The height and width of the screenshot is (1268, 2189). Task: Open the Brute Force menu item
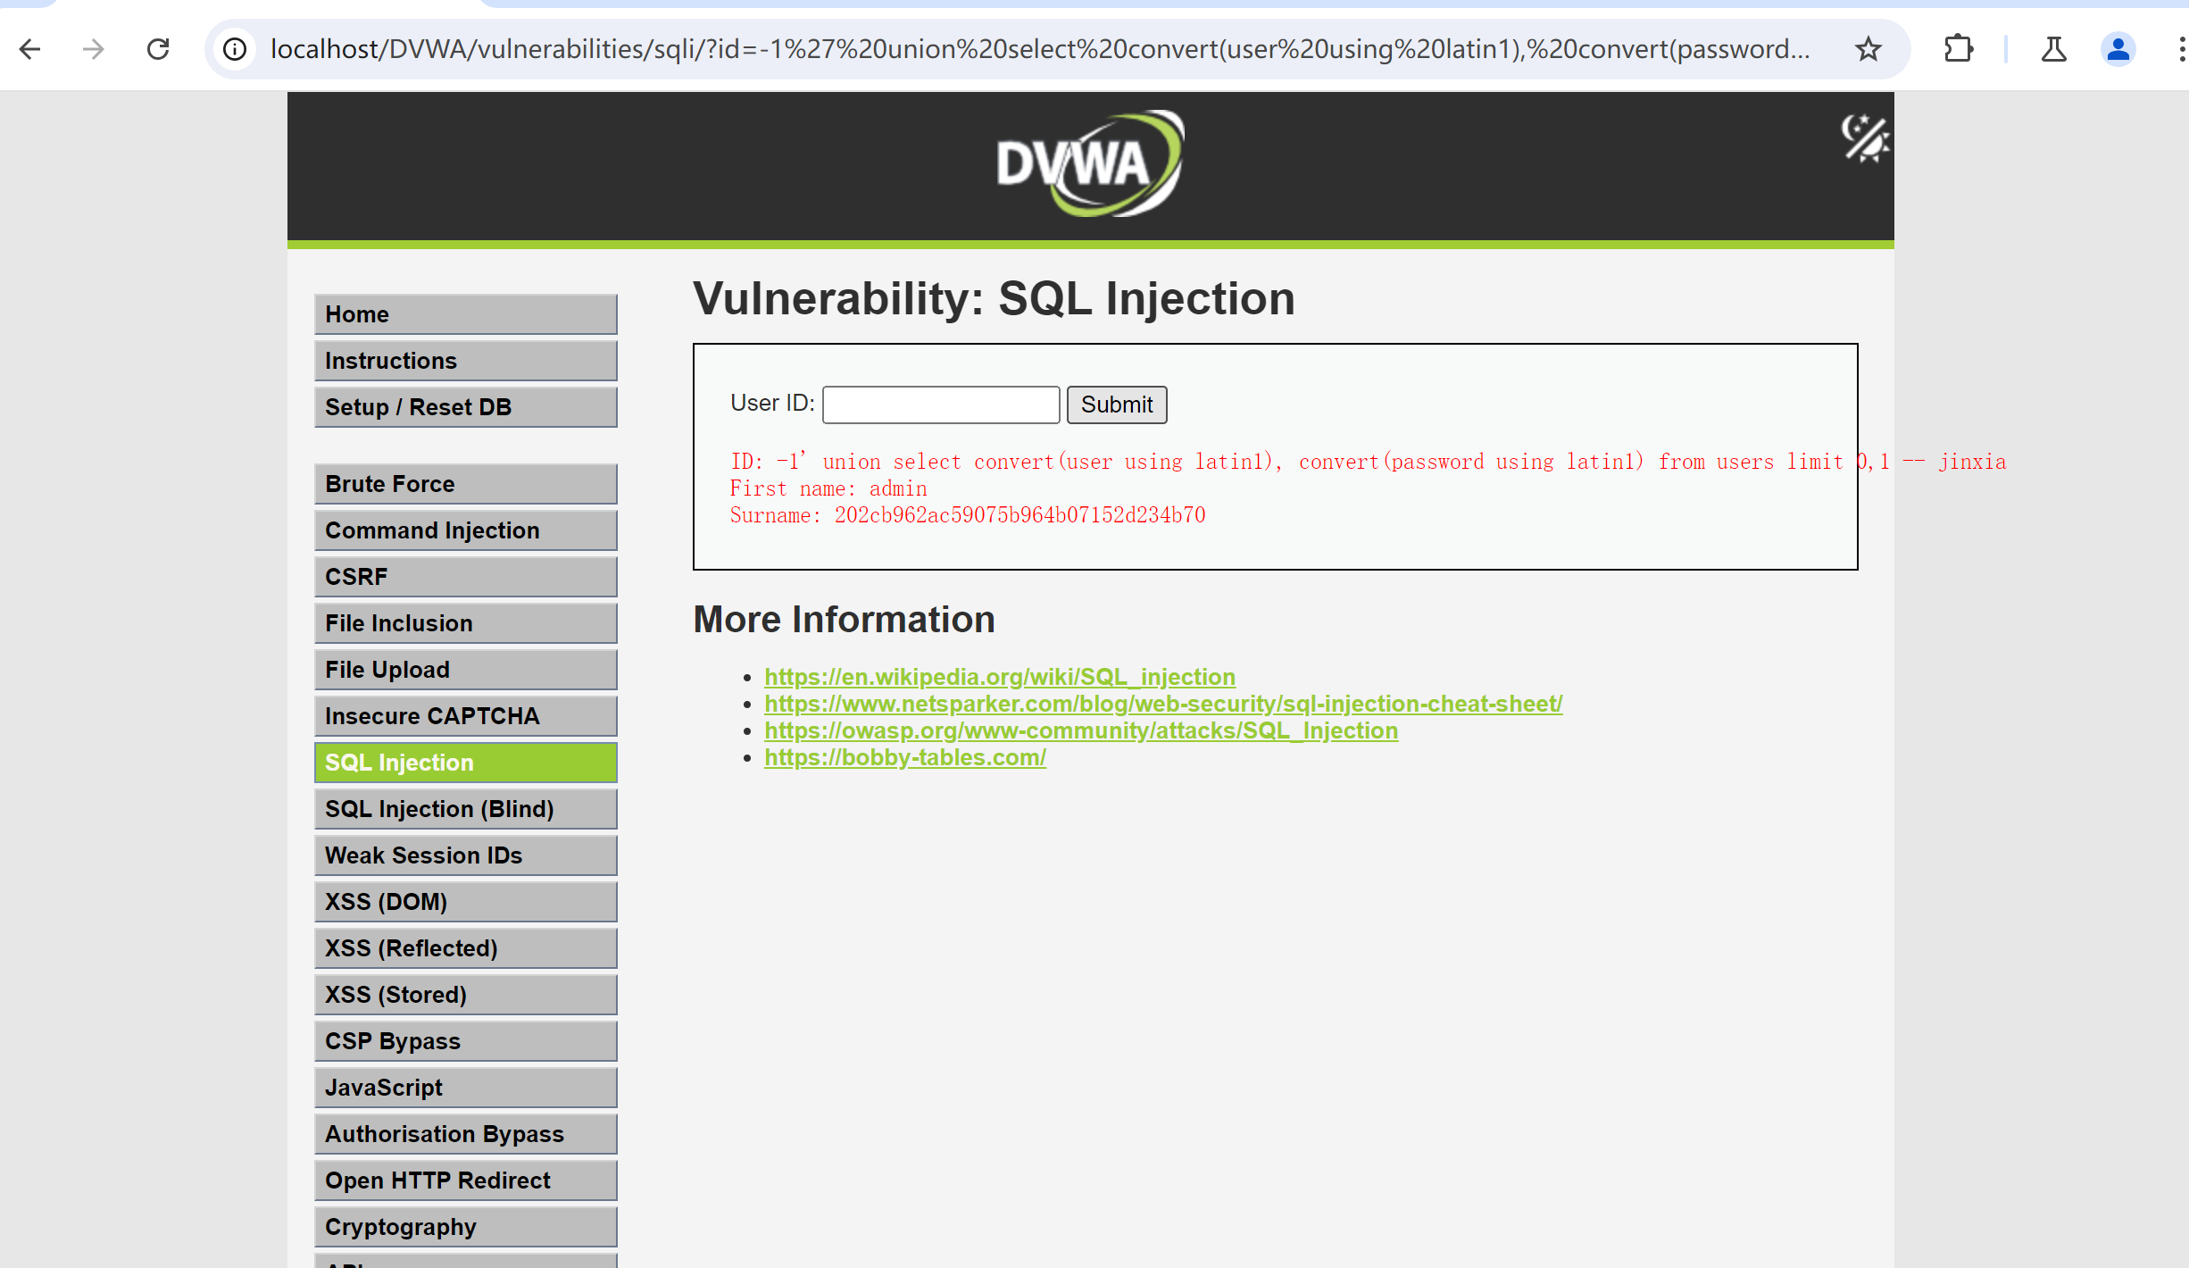[x=465, y=484]
